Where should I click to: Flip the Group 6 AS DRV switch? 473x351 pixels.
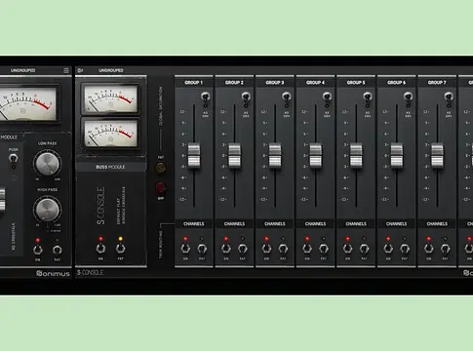408,97
